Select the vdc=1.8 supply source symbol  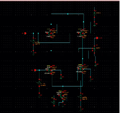(x=94, y=14)
